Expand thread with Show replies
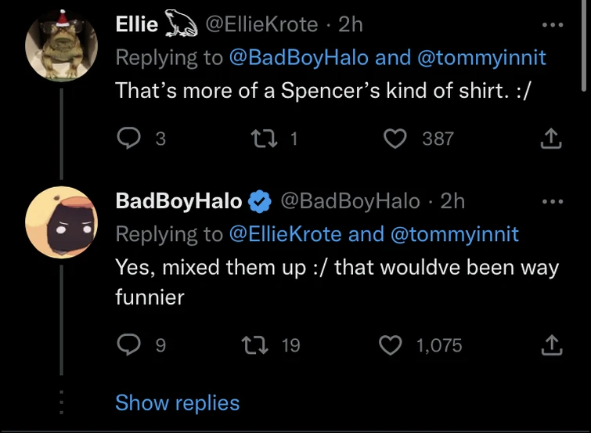Viewport: 591px width, 433px height. tap(177, 402)
